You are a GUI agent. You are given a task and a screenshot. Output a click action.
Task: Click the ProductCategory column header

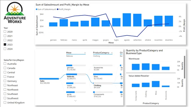pyautogui.click(x=101, y=53)
